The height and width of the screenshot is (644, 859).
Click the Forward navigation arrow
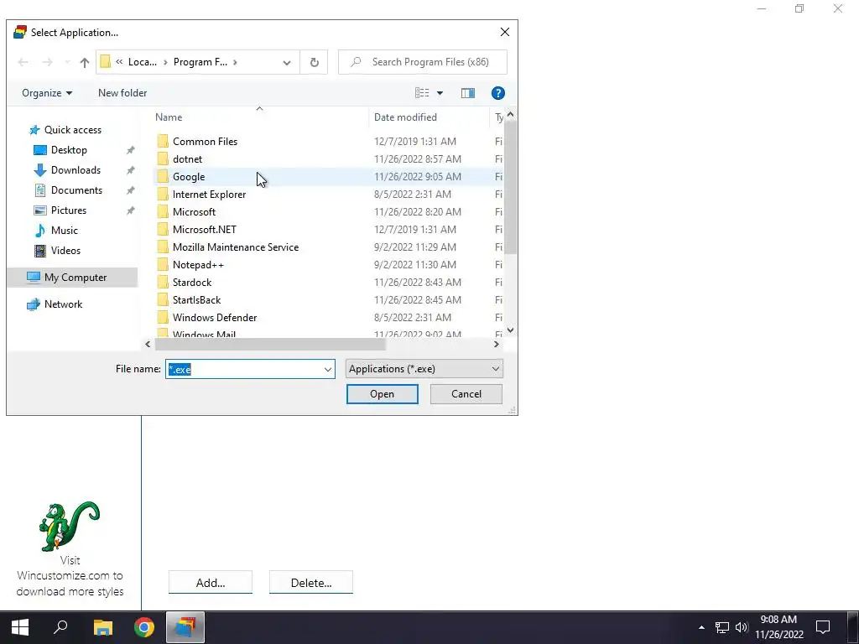(x=48, y=62)
